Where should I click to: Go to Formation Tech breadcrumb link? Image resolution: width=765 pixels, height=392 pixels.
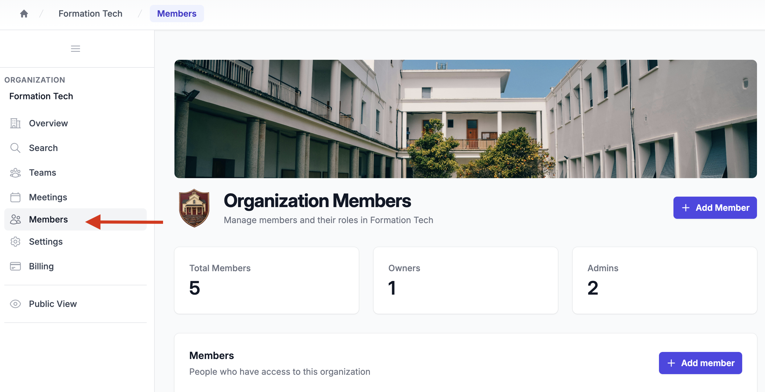click(x=90, y=14)
